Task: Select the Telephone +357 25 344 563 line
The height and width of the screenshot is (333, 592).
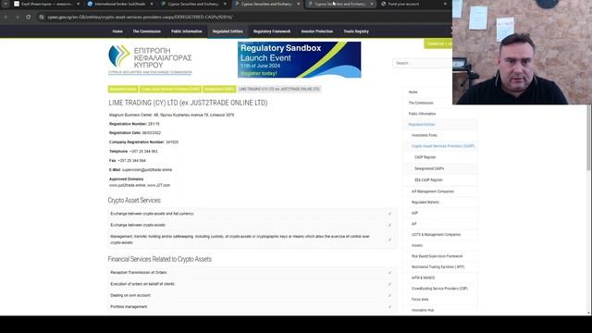Action: (x=133, y=152)
